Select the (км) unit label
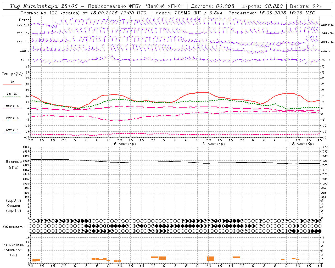This screenshot has width=335, height=268. 13,255
